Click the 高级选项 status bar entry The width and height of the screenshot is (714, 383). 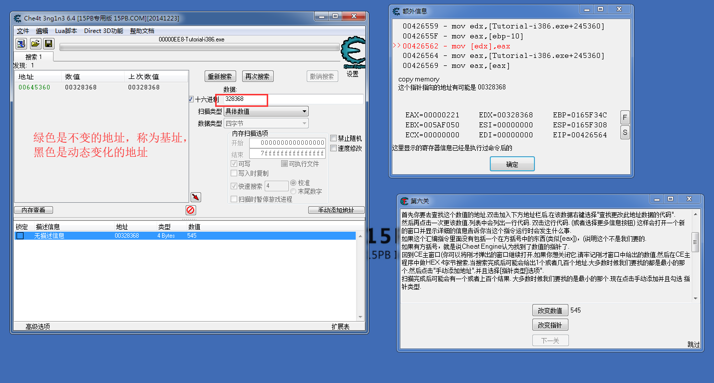pyautogui.click(x=38, y=327)
